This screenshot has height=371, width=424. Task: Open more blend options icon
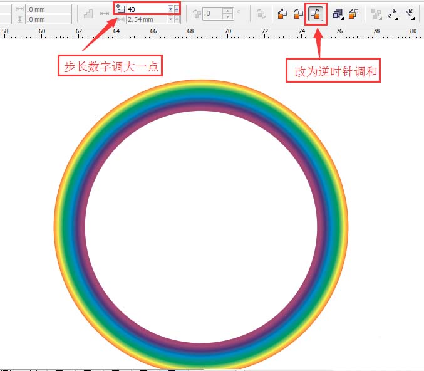[376, 14]
